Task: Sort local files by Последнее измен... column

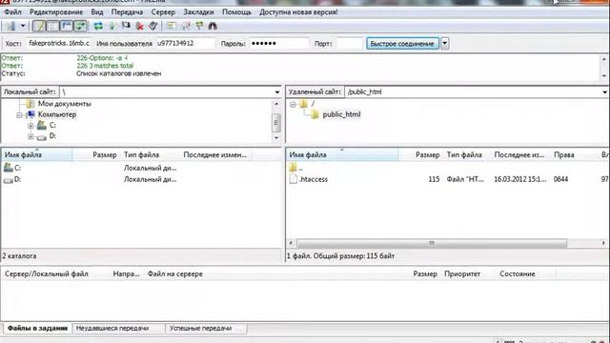Action: coord(216,154)
